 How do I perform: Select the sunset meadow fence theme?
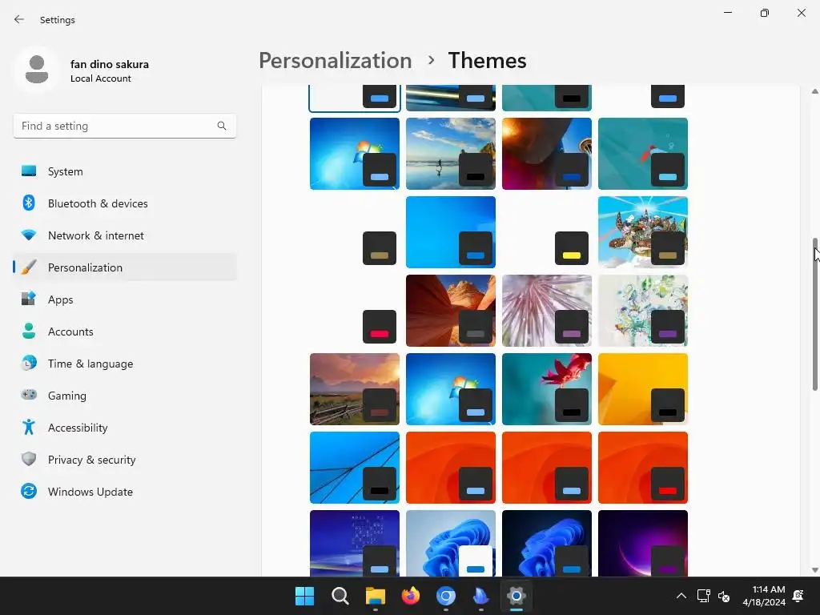[x=354, y=389]
